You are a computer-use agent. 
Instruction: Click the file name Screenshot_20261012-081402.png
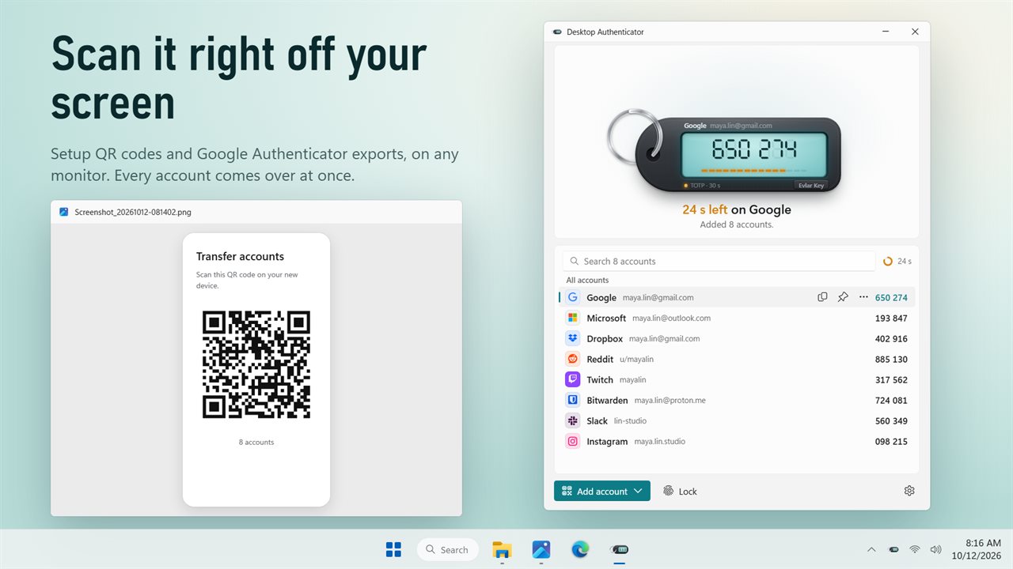click(x=133, y=212)
